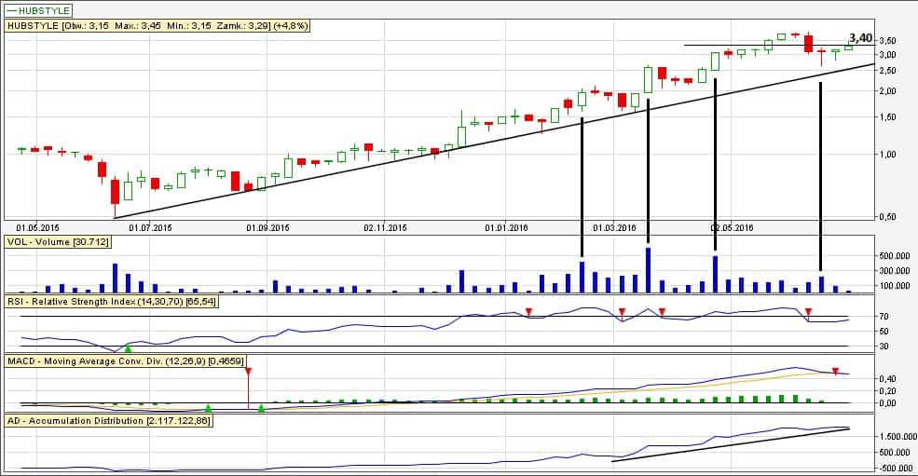Click the leftmost red triangle on RSI panel

coord(528,311)
